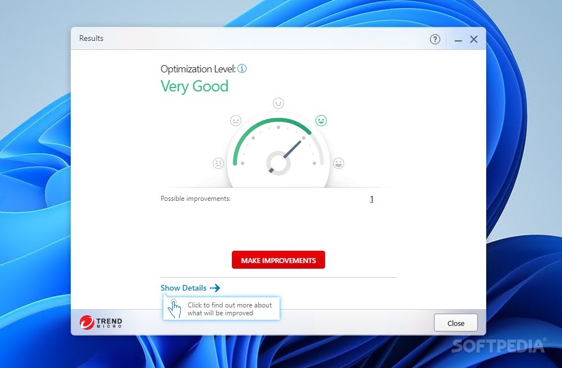Click the 'Click to find out more' tooltip
The image size is (562, 368).
tap(222, 309)
